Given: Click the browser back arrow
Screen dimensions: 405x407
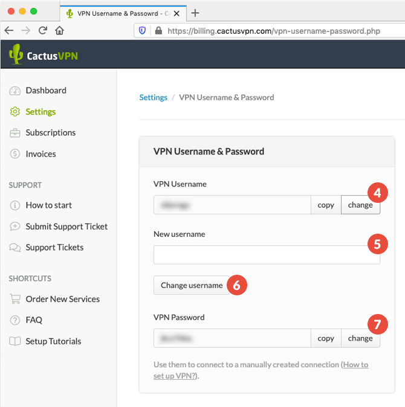Looking at the screenshot, I should click(x=9, y=31).
